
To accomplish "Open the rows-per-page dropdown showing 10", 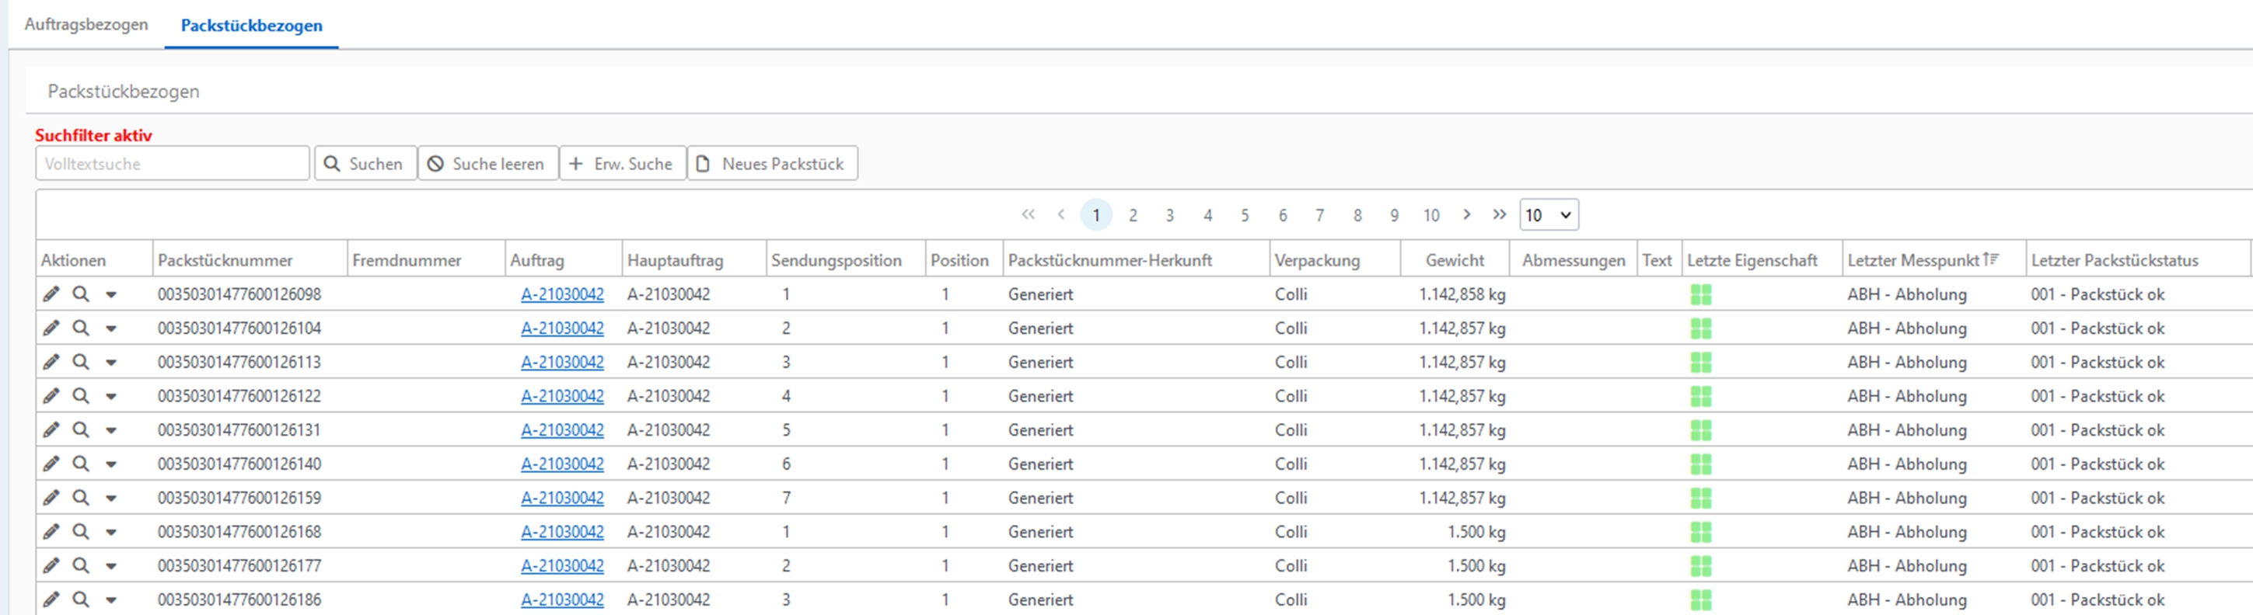I will pyautogui.click(x=1548, y=215).
